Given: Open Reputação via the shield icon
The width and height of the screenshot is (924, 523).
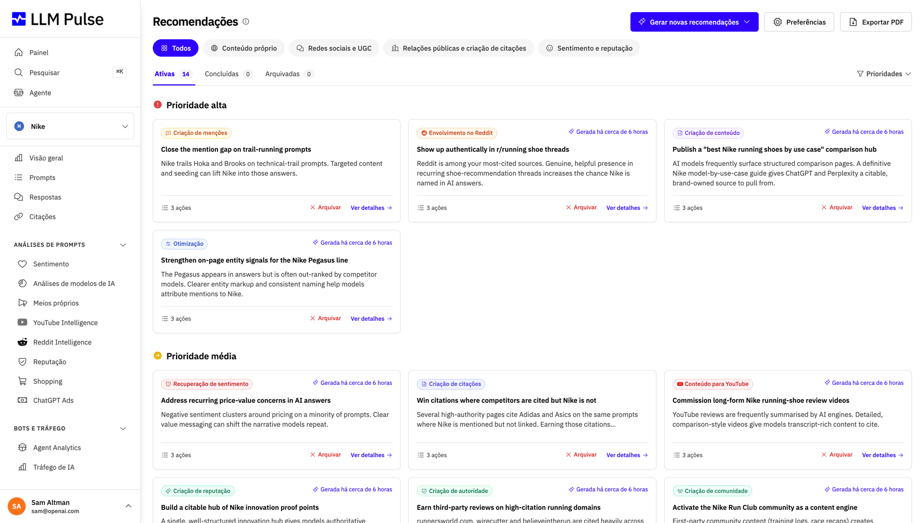Looking at the screenshot, I should click(x=22, y=362).
